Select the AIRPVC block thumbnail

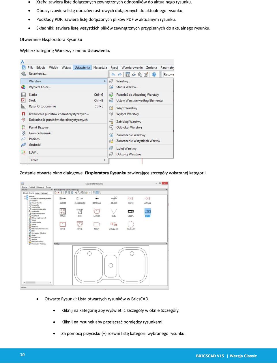[131, 200]
